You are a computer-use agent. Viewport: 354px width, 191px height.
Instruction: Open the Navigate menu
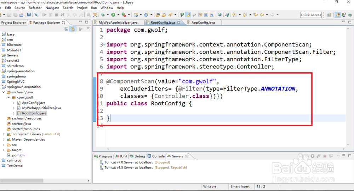click(52, 8)
